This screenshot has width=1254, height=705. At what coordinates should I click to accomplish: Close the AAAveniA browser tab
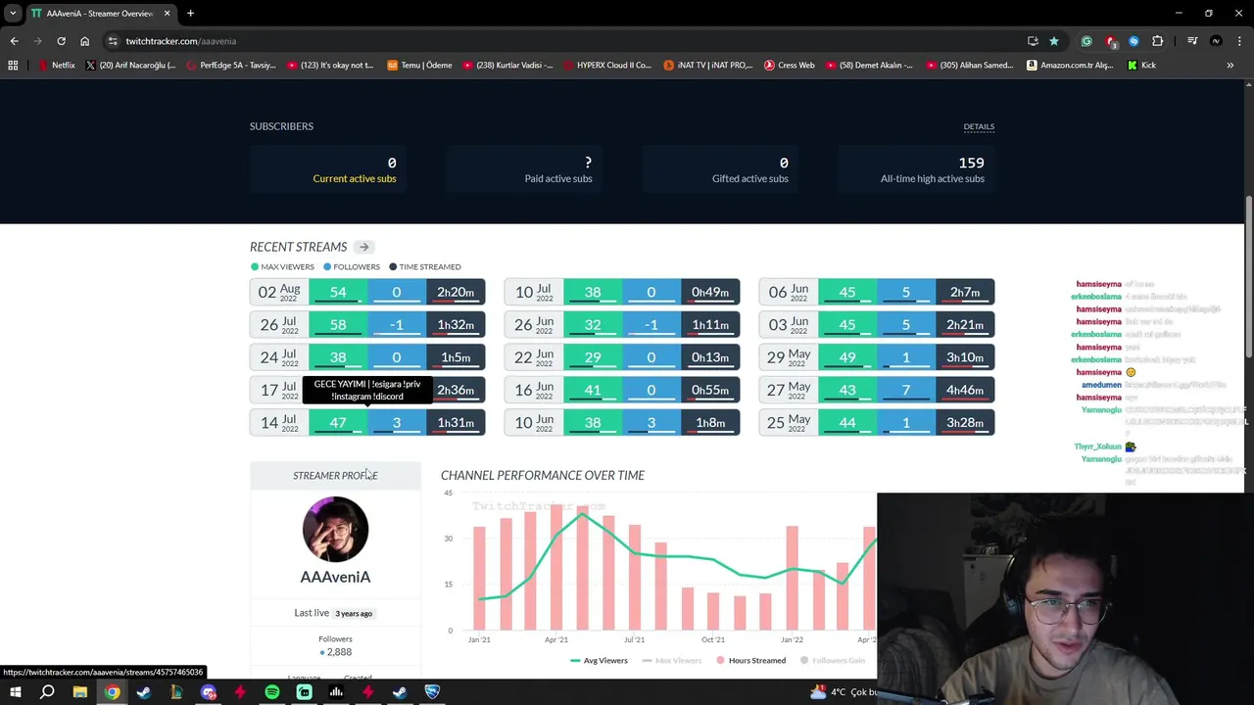[x=167, y=14]
